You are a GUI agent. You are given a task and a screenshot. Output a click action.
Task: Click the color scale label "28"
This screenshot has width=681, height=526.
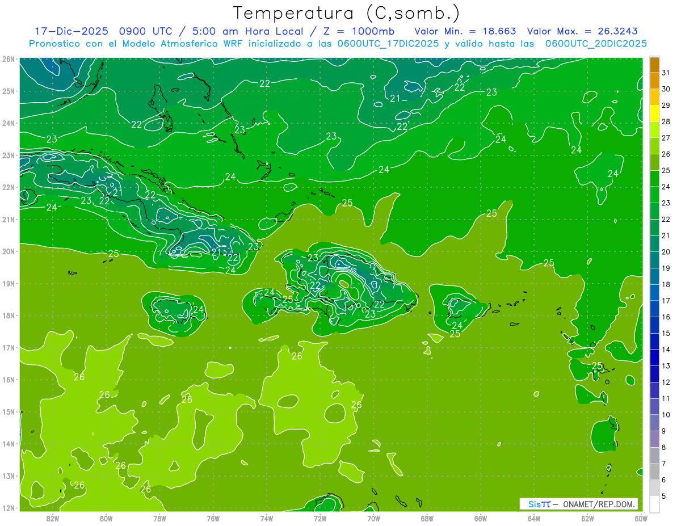coord(666,121)
